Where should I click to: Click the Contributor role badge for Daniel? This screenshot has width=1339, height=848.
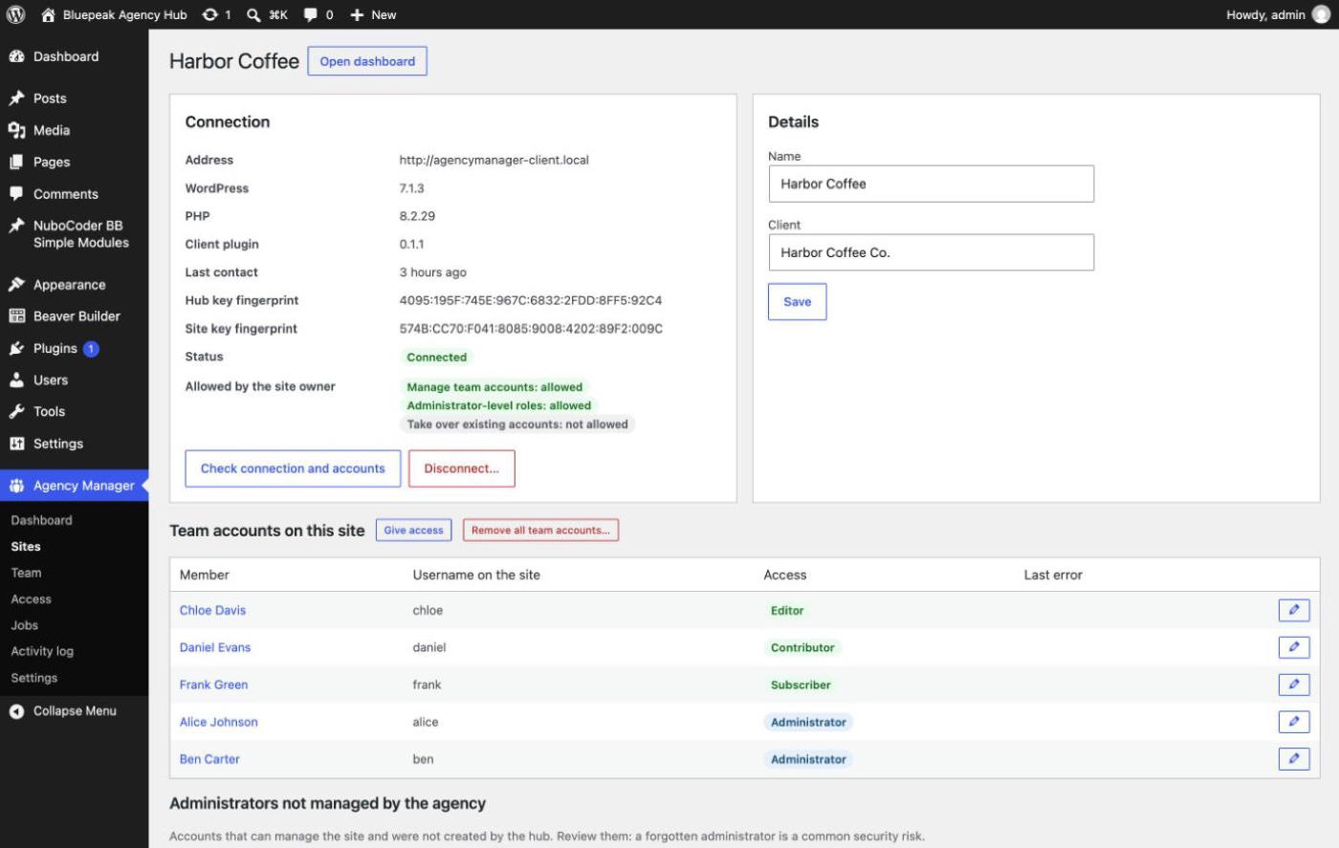pos(802,647)
